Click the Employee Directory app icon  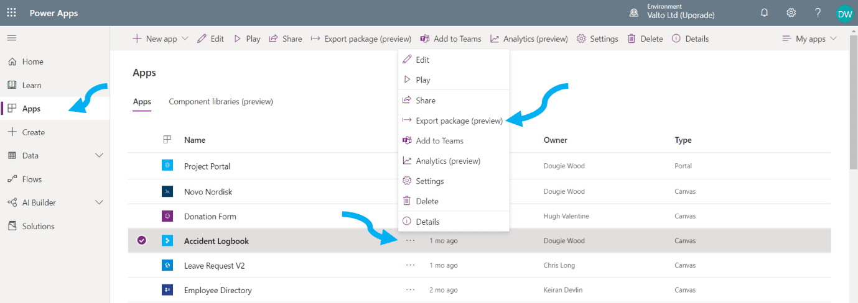[x=167, y=290]
